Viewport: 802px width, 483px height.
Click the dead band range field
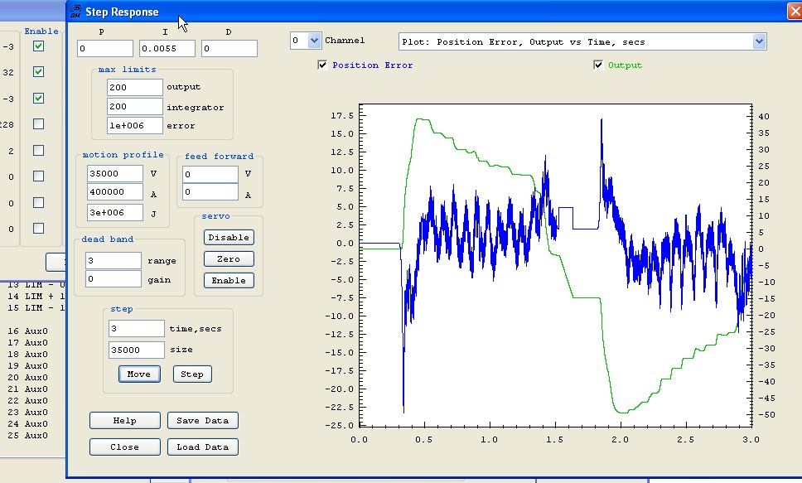(114, 260)
